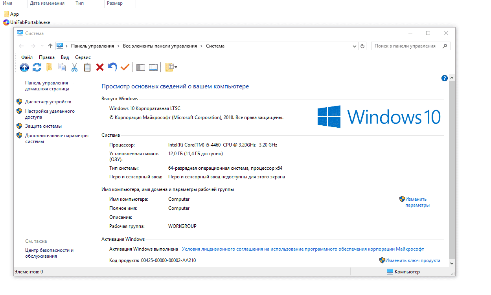Open the blue Help question mark
The width and height of the screenshot is (491, 295).
(445, 78)
